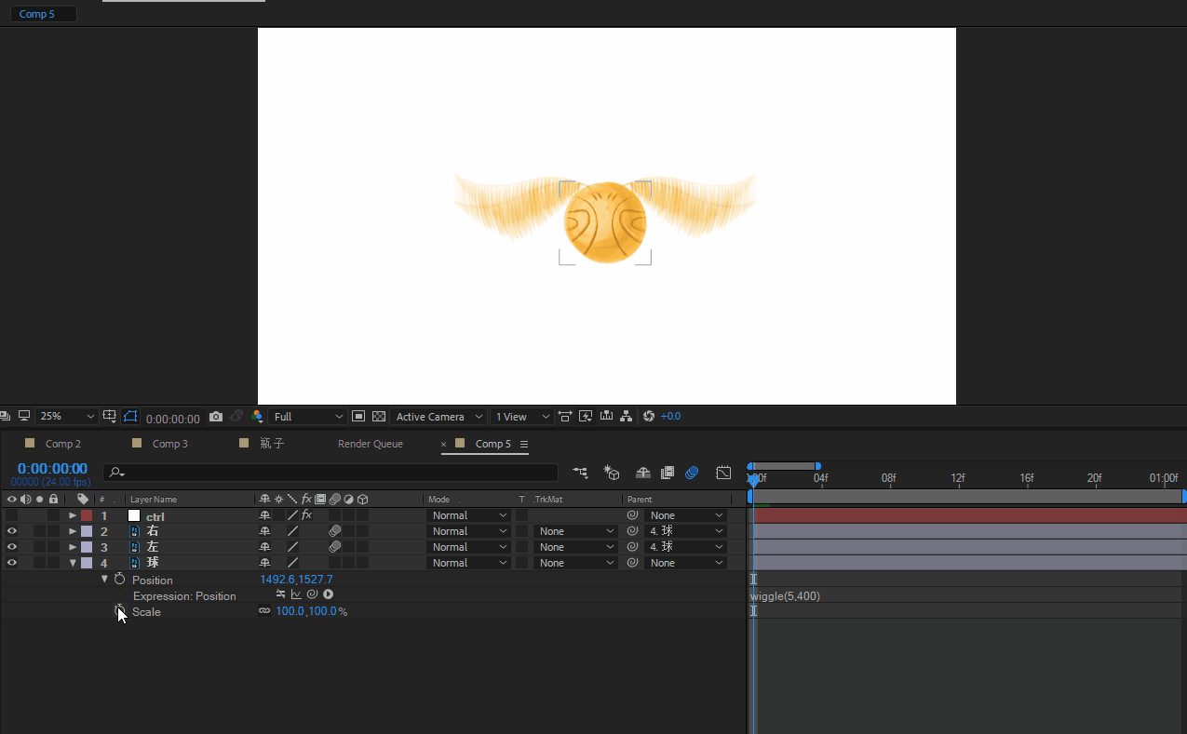Image resolution: width=1187 pixels, height=734 pixels.
Task: Click the lavender label color of layer 球
Action: (87, 563)
